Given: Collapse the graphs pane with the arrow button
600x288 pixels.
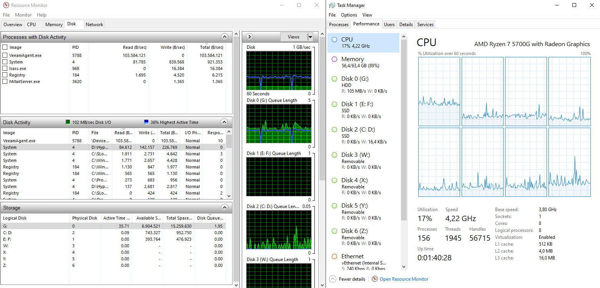Looking at the screenshot, I should pos(249,37).
